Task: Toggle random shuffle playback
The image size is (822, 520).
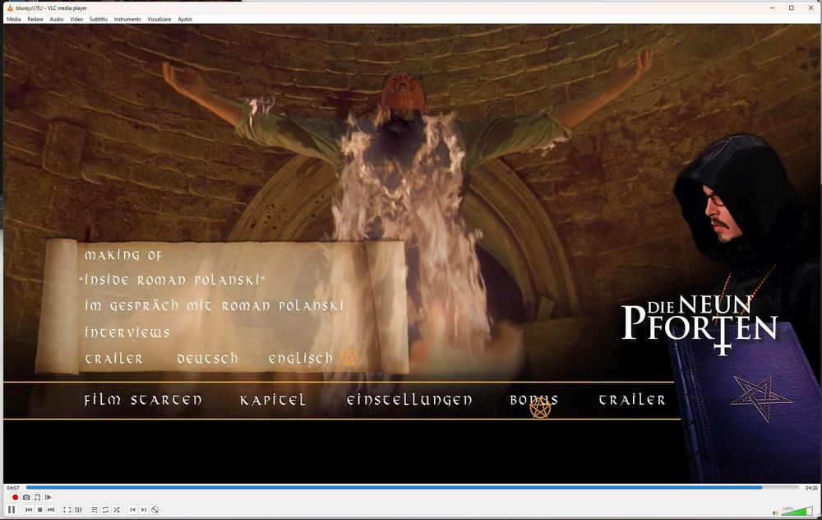Action: coord(117,509)
